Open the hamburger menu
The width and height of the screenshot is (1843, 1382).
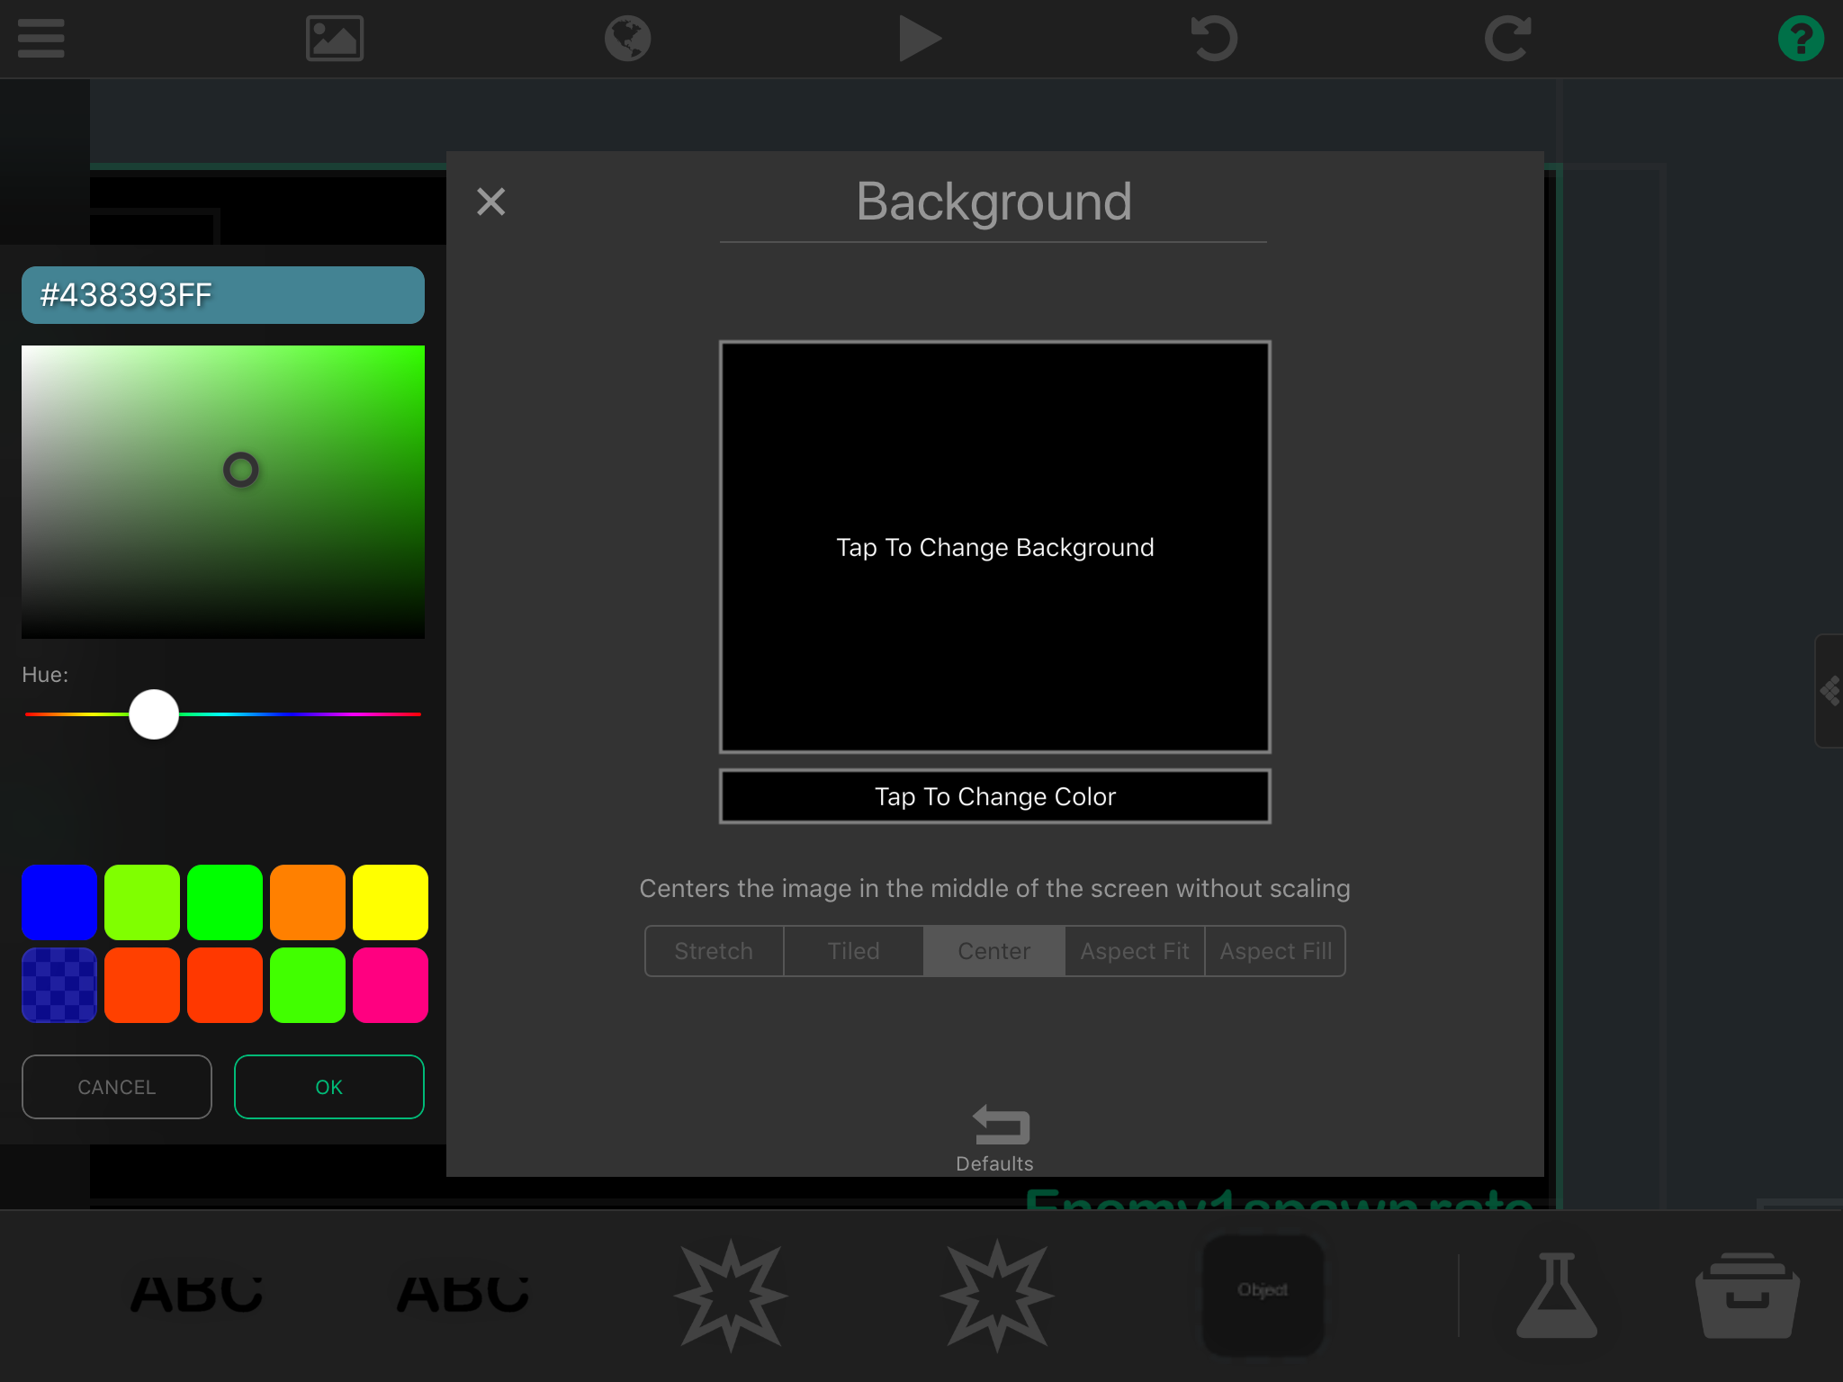click(40, 39)
